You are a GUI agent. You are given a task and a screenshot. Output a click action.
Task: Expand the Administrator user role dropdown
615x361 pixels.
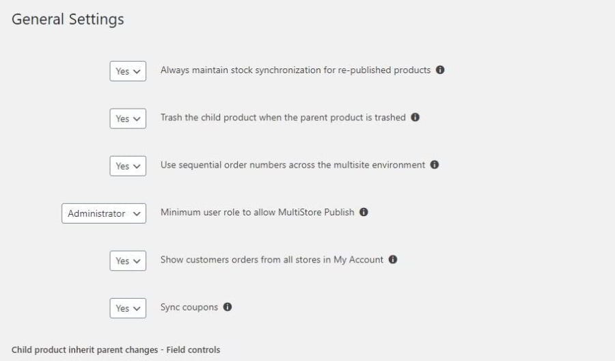point(104,213)
